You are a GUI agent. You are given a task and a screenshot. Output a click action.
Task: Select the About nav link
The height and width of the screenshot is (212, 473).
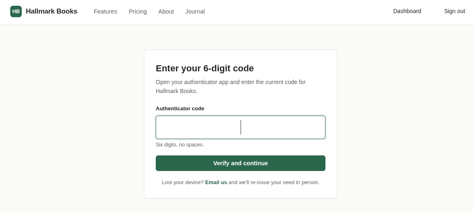tap(166, 11)
